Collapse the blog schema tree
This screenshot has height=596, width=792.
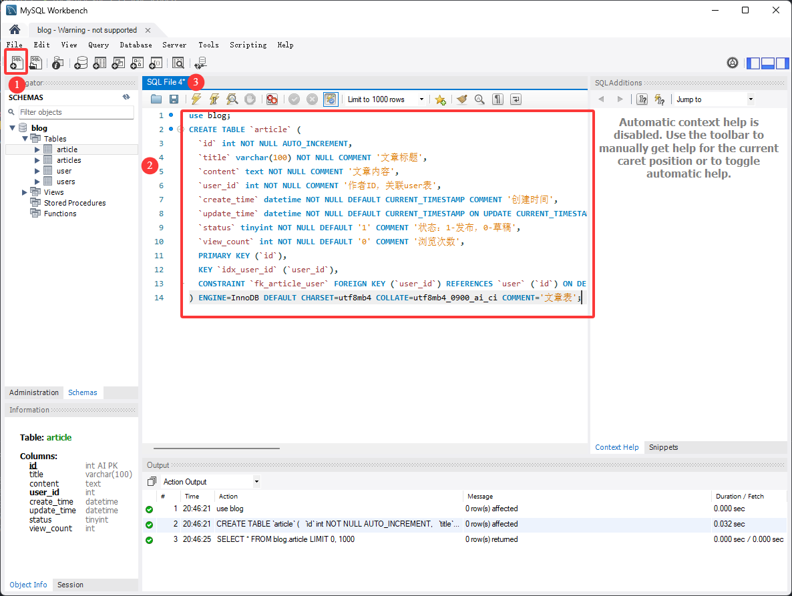(x=12, y=128)
